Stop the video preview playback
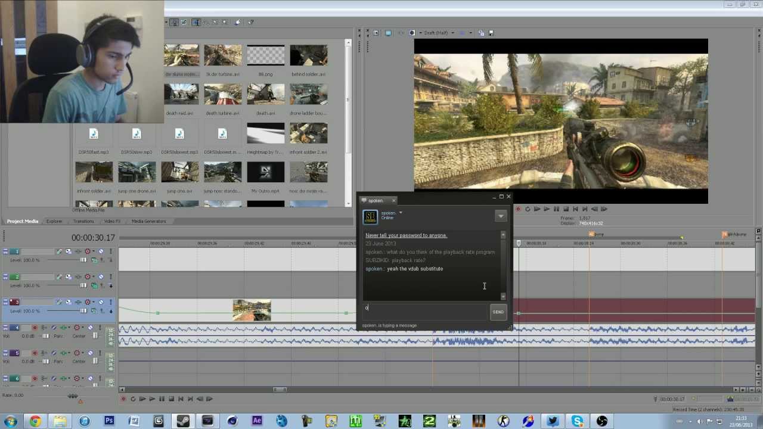This screenshot has width=763, height=429. point(566,209)
